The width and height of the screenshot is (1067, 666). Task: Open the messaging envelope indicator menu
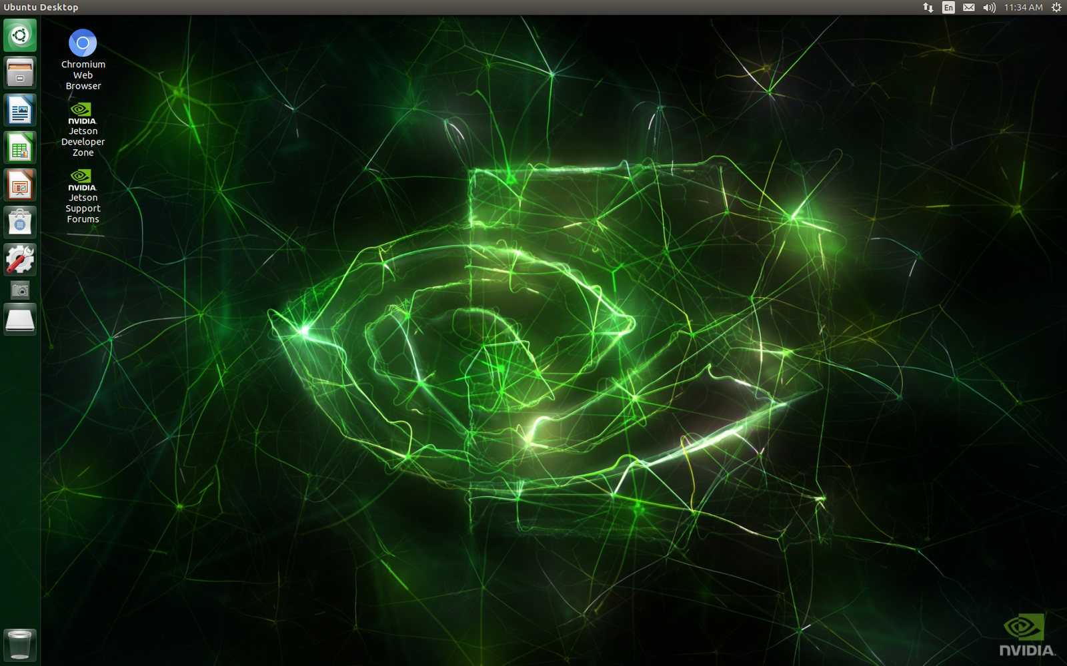tap(969, 7)
